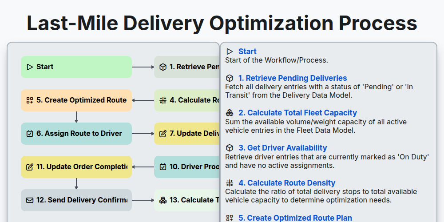This screenshot has width=444, height=222.
Task: Click the pencil icon in node 7 Update Delivery
Action: pyautogui.click(x=163, y=134)
